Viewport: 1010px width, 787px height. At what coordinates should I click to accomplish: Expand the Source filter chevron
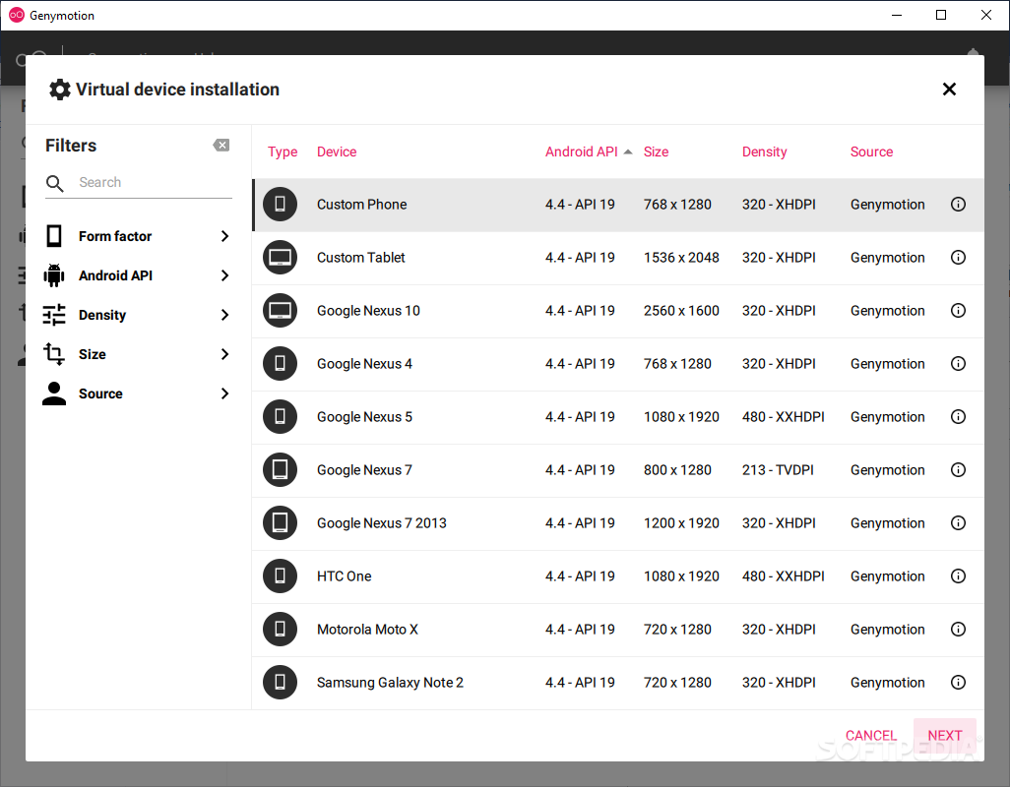tap(224, 393)
